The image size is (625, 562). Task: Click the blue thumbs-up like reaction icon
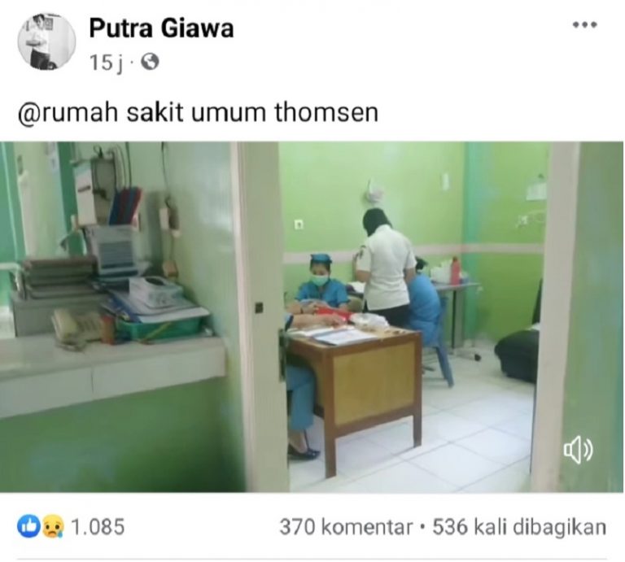coord(28,526)
